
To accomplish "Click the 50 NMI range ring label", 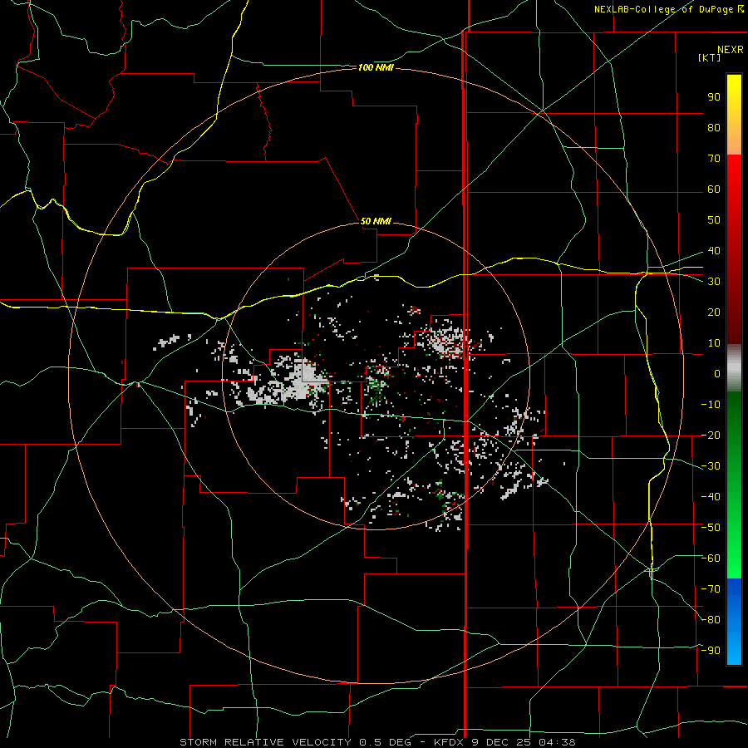I will [x=376, y=221].
